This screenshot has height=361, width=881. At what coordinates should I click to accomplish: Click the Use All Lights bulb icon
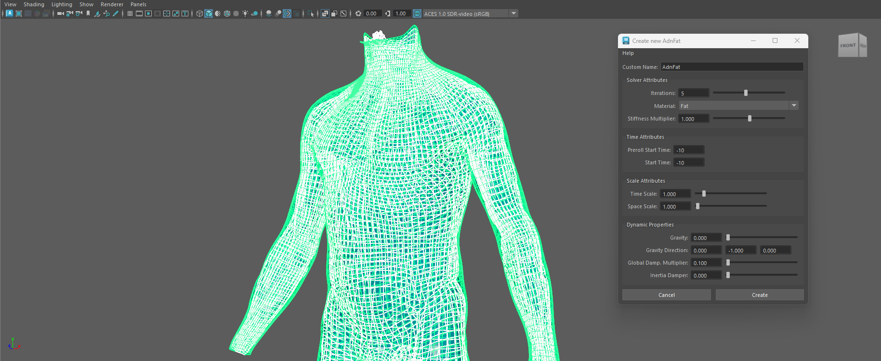click(x=245, y=13)
